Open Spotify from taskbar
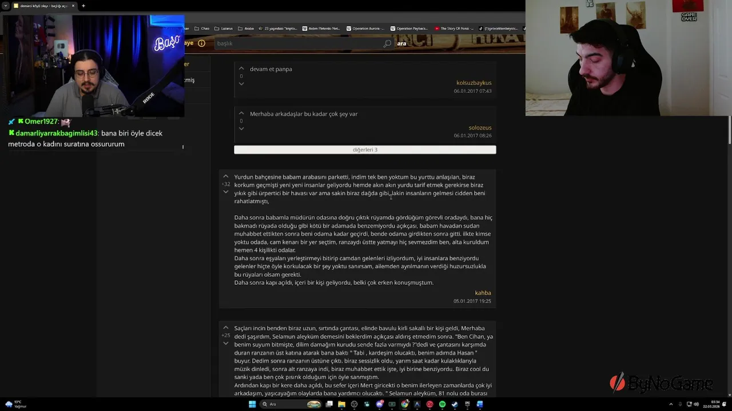 click(x=442, y=404)
